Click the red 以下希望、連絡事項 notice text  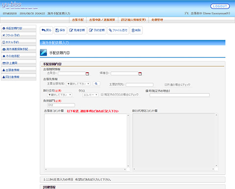pos(93,111)
